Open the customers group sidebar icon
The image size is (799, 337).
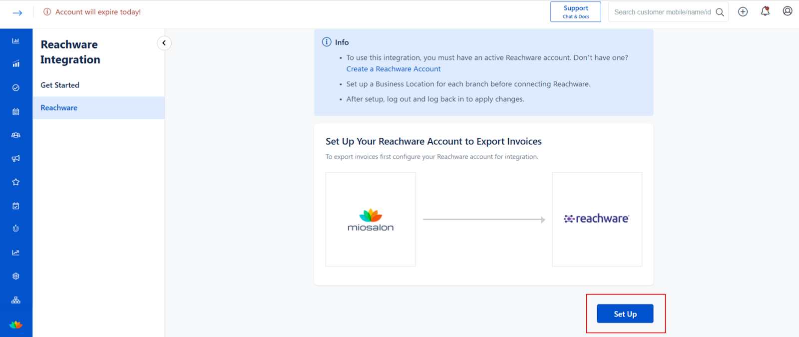[x=16, y=135]
